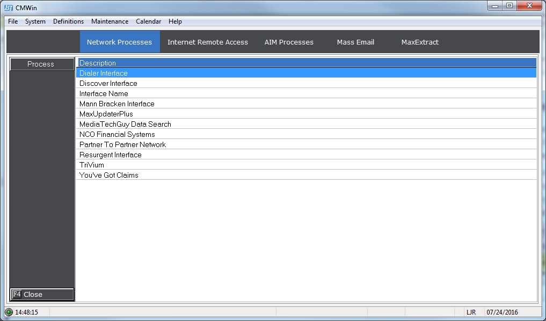Open the System menu
This screenshot has width=546, height=321.
35,21
